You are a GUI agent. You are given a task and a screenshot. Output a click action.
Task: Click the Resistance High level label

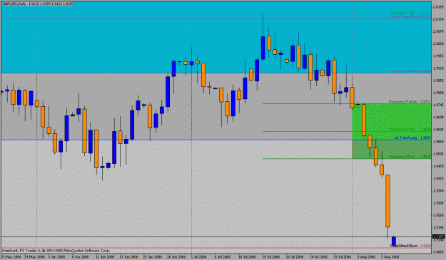pyautogui.click(x=410, y=13)
